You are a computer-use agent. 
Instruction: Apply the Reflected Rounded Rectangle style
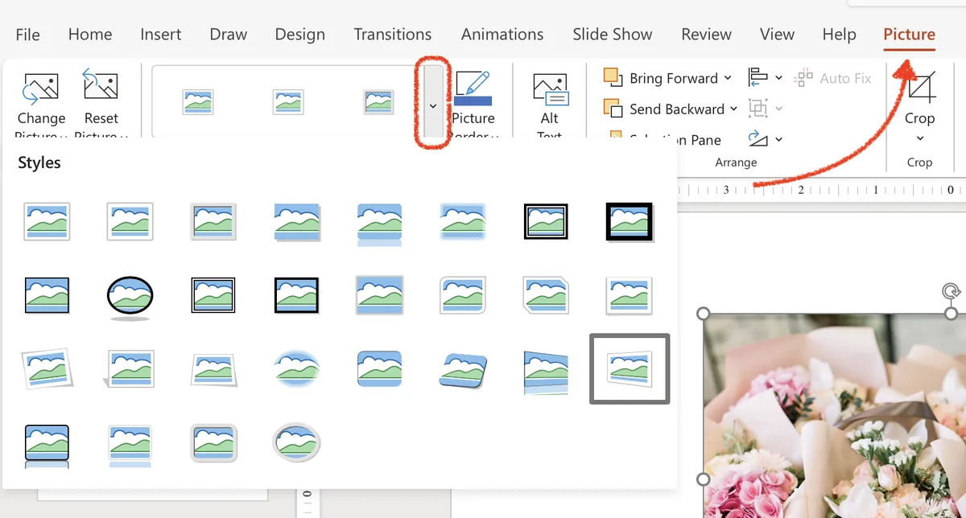coord(379,223)
